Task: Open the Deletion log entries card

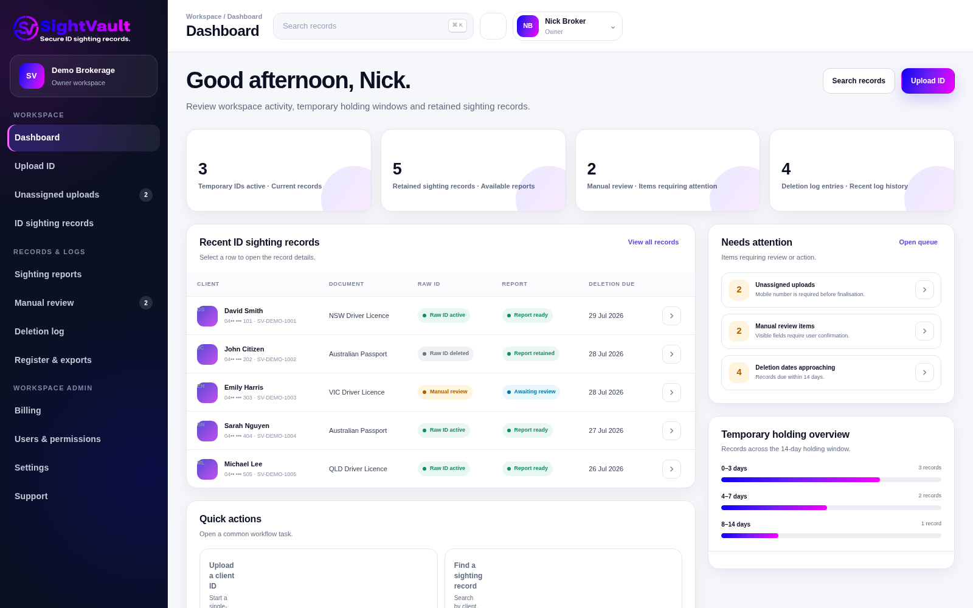Action: click(862, 170)
